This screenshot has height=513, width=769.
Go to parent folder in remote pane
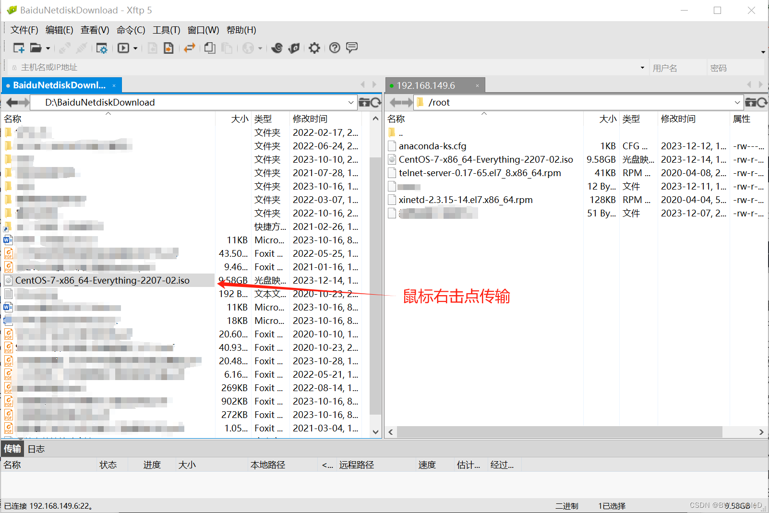[750, 102]
